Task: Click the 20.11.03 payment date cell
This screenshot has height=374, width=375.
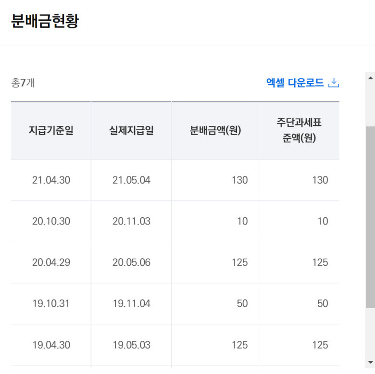Action: pyautogui.click(x=131, y=222)
